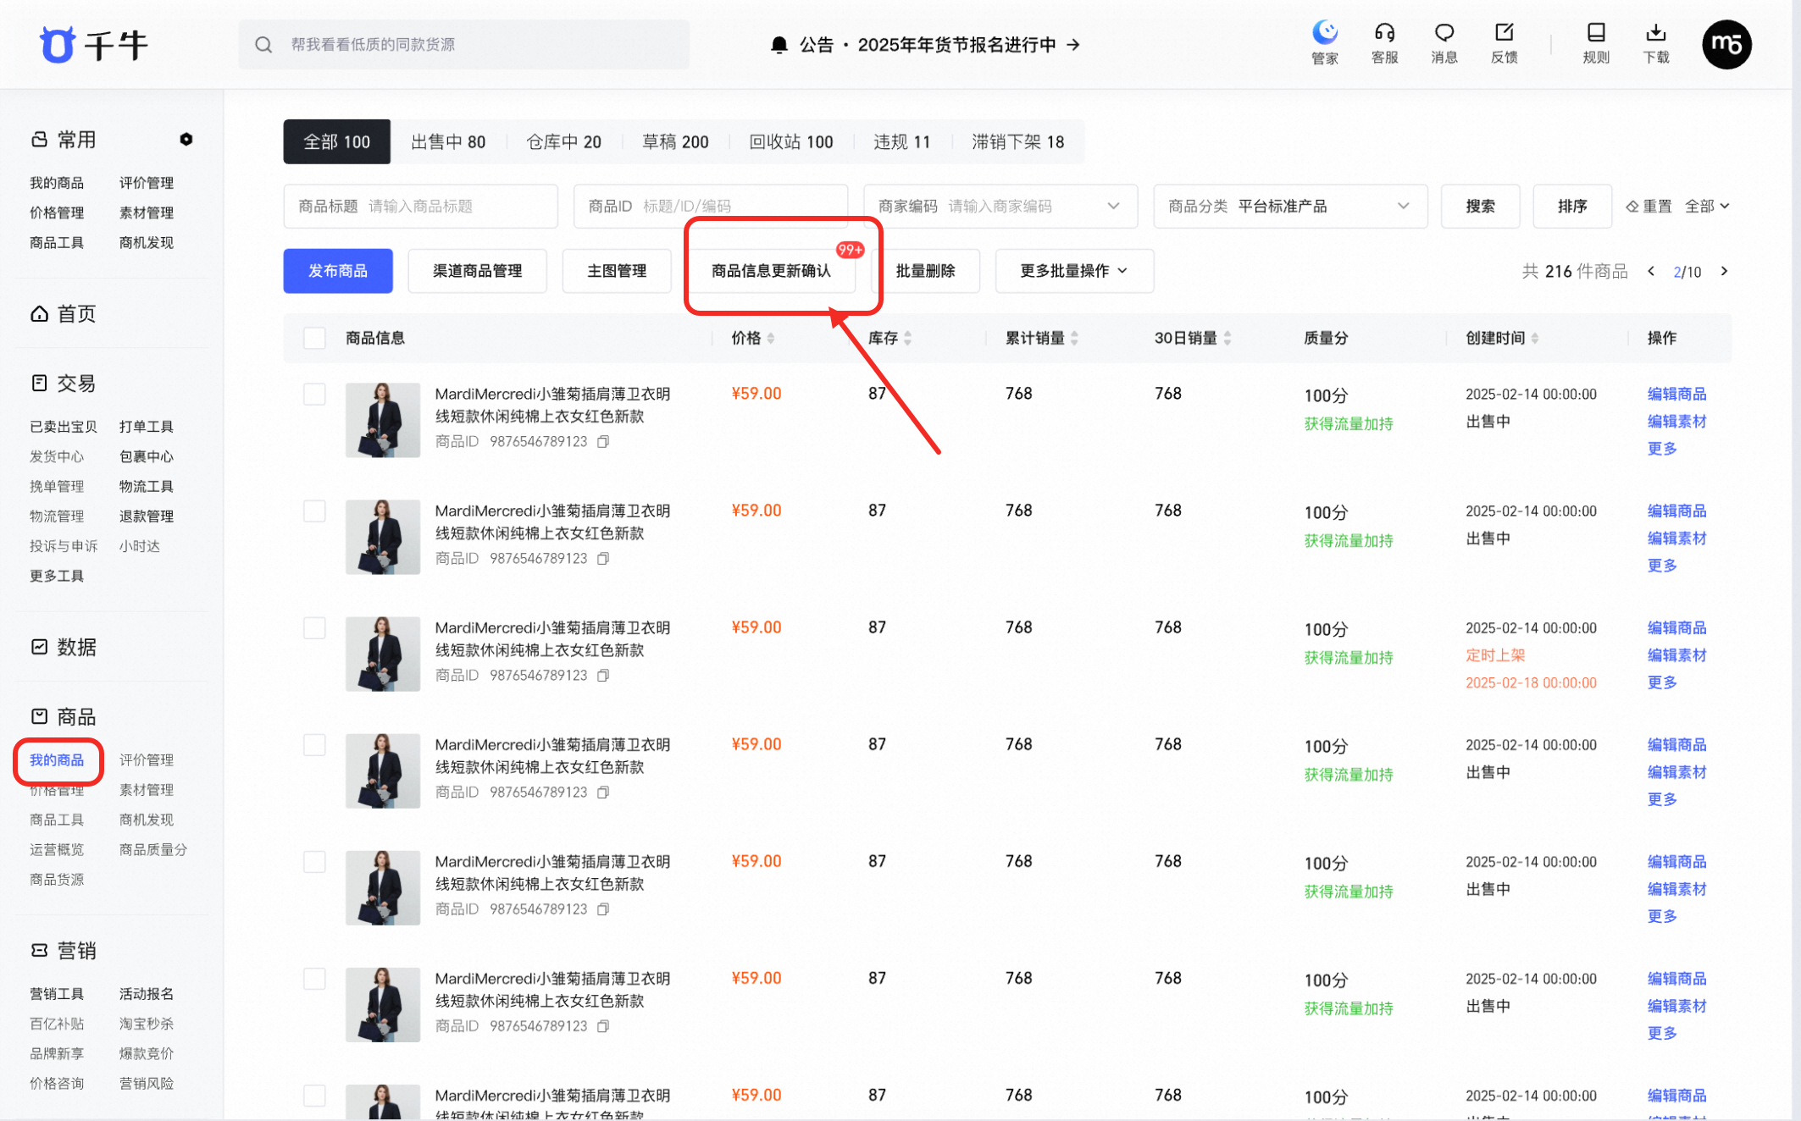
Task: Click 编辑商品 link in first row
Action: [1676, 395]
